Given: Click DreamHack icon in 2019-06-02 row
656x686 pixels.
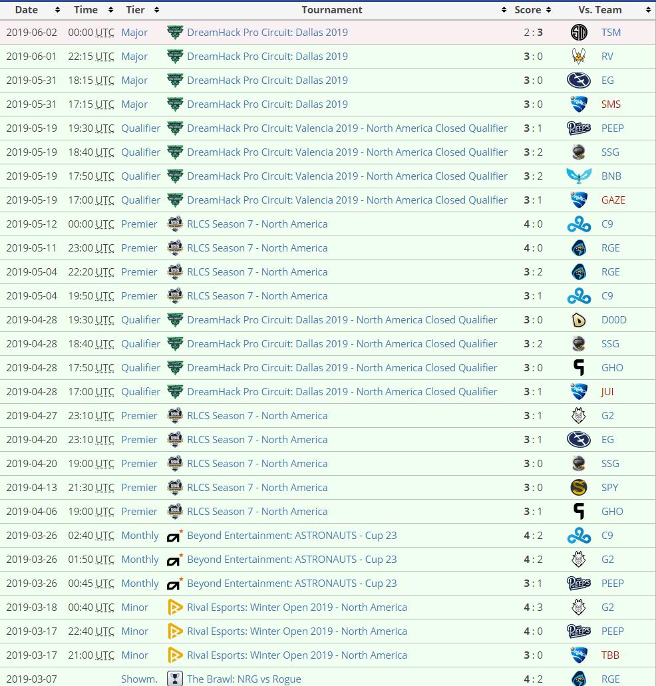Looking at the screenshot, I should coord(175,33).
